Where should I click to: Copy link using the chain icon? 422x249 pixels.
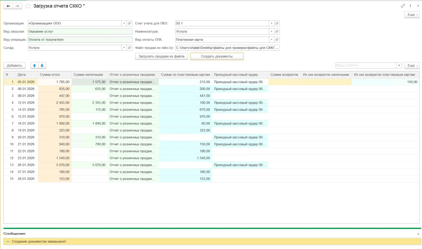click(403, 6)
